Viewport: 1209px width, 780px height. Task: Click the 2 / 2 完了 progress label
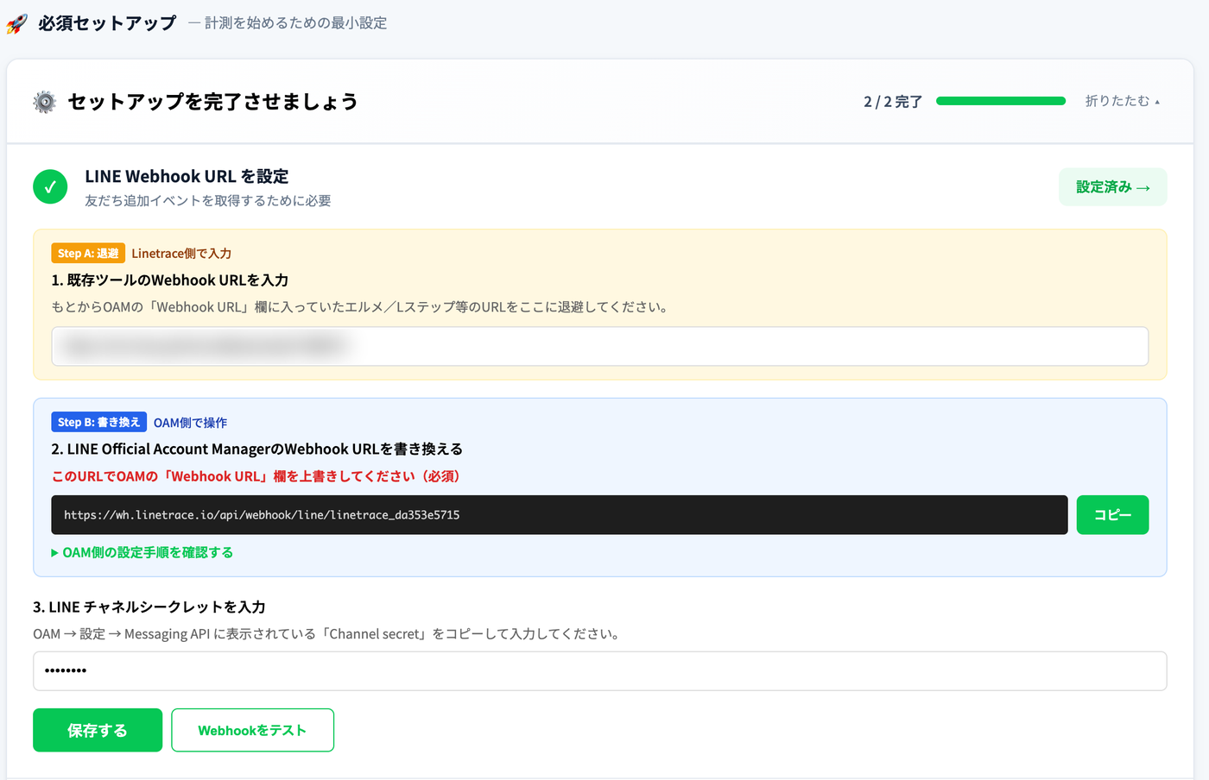(x=893, y=102)
